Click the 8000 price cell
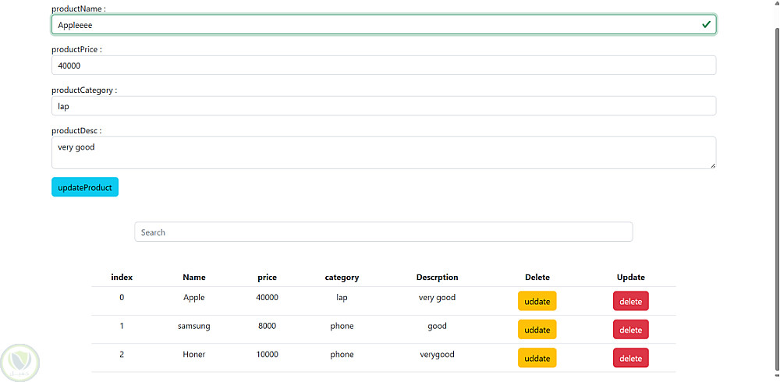780x382 pixels. pos(267,327)
